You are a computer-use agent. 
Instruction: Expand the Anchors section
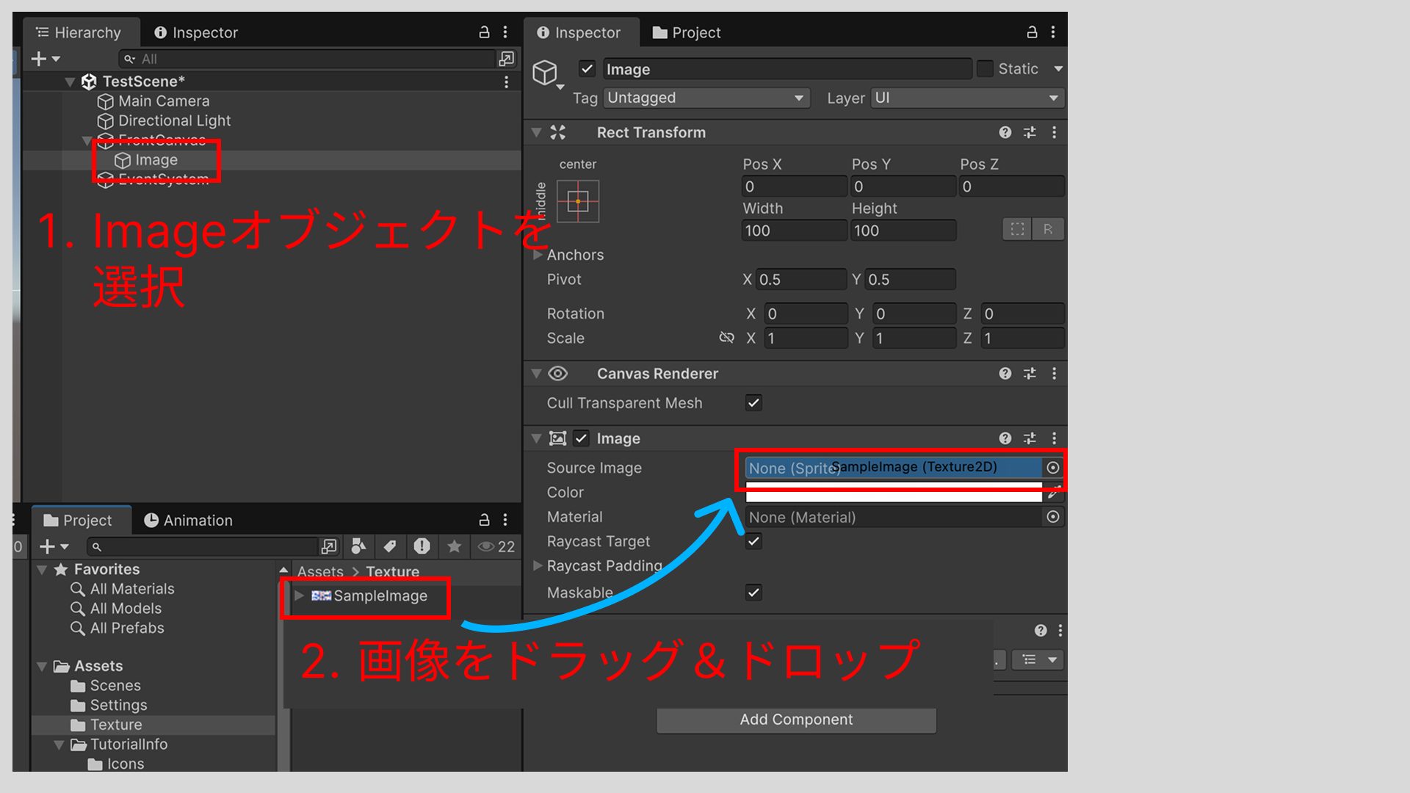click(x=538, y=255)
